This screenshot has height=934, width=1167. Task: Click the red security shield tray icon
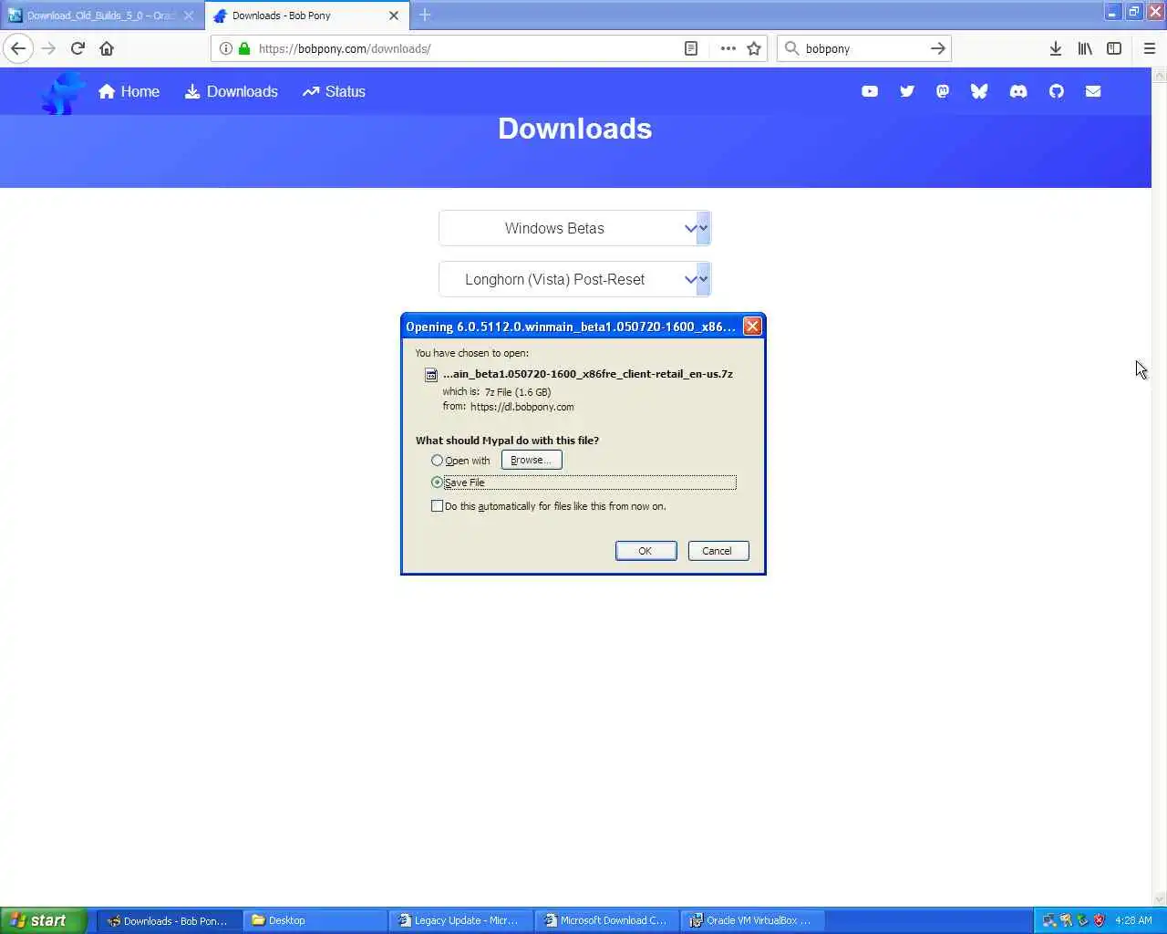[1100, 920]
